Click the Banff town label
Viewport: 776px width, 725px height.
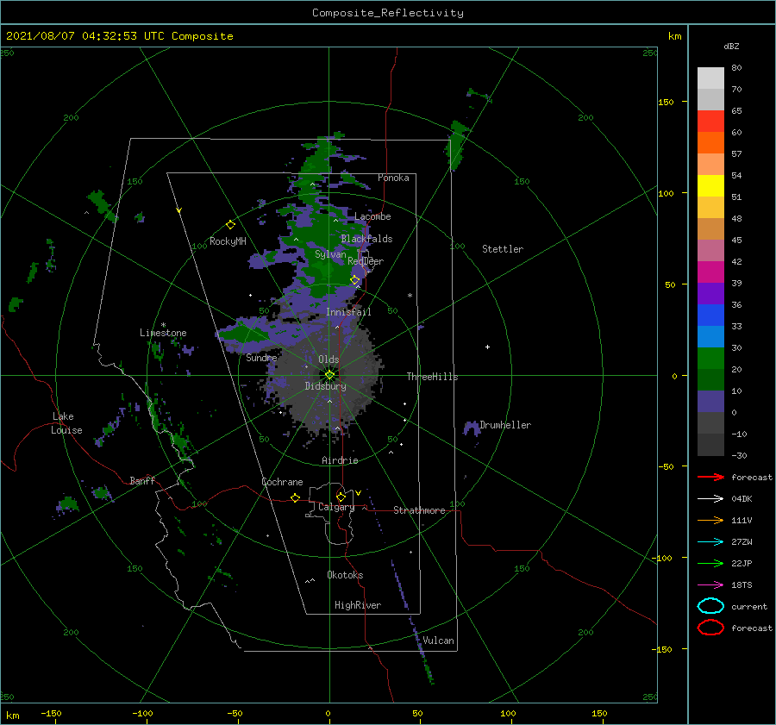(142, 481)
